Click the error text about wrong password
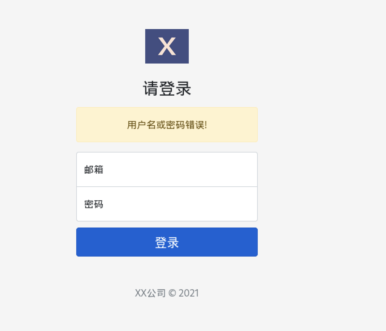This screenshot has height=331, width=386. (167, 125)
